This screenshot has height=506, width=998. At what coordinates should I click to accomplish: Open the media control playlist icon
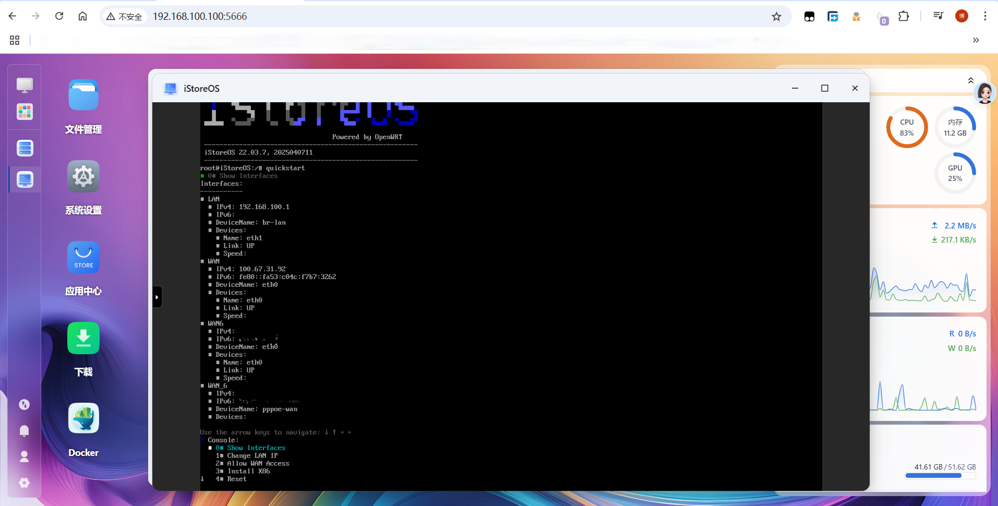(938, 16)
